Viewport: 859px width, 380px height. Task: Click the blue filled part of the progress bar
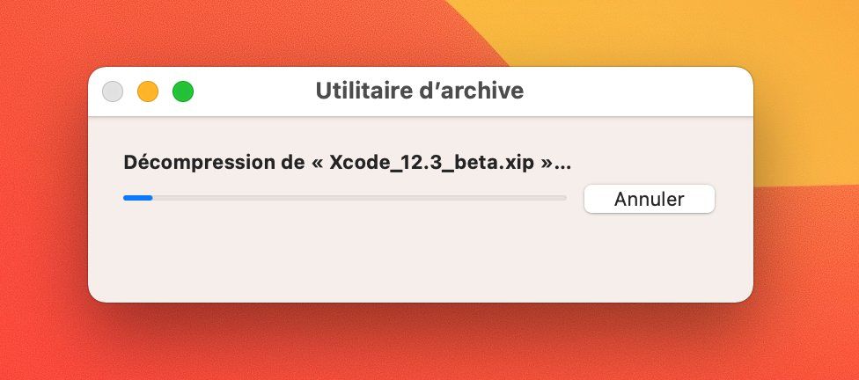(x=138, y=198)
